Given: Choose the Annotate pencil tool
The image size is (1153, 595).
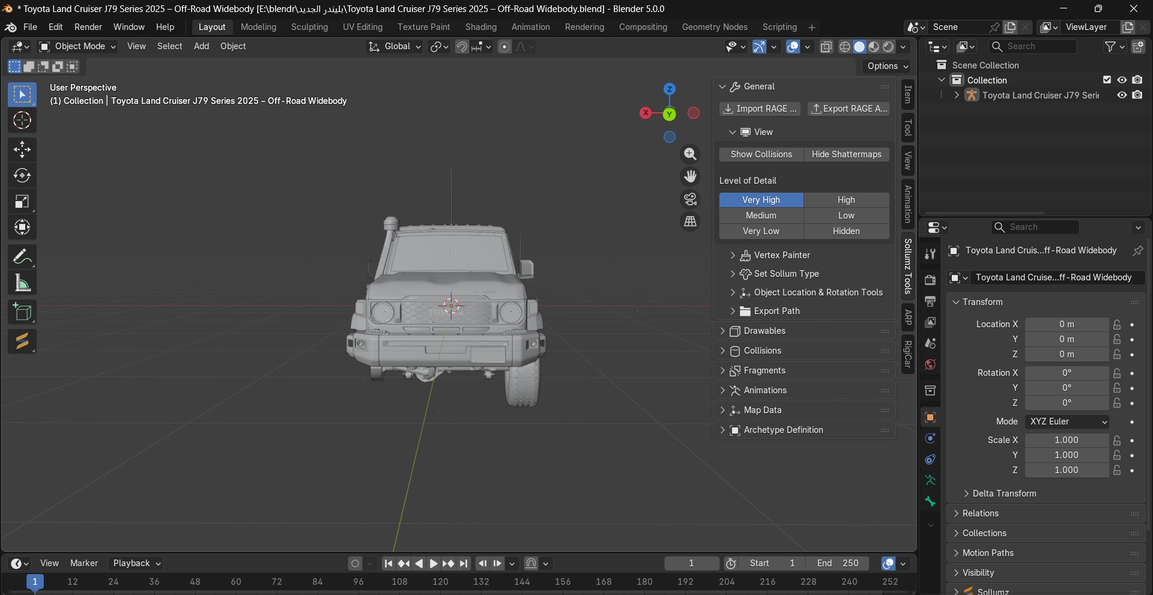Looking at the screenshot, I should 22,257.
